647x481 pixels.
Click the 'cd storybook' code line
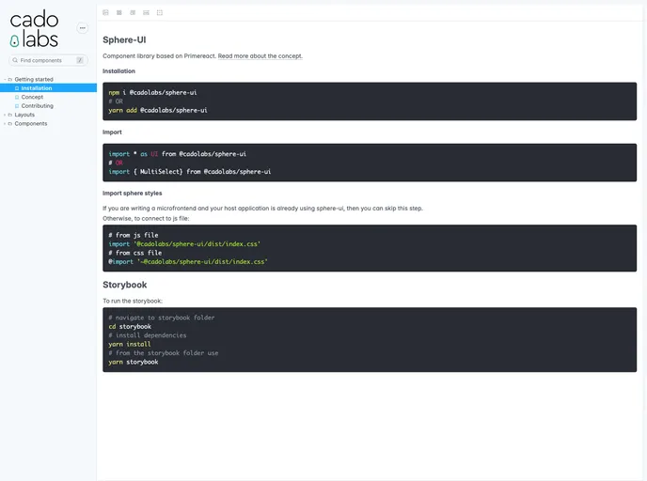click(130, 326)
